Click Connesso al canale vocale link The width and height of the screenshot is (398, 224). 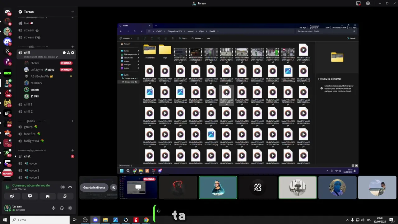31,185
